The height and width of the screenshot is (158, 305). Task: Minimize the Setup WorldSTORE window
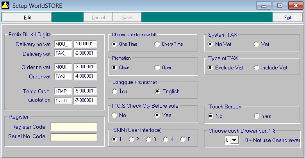click(x=264, y=5)
